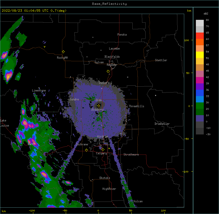
Task: Click the Stettler label
Action: point(161,60)
